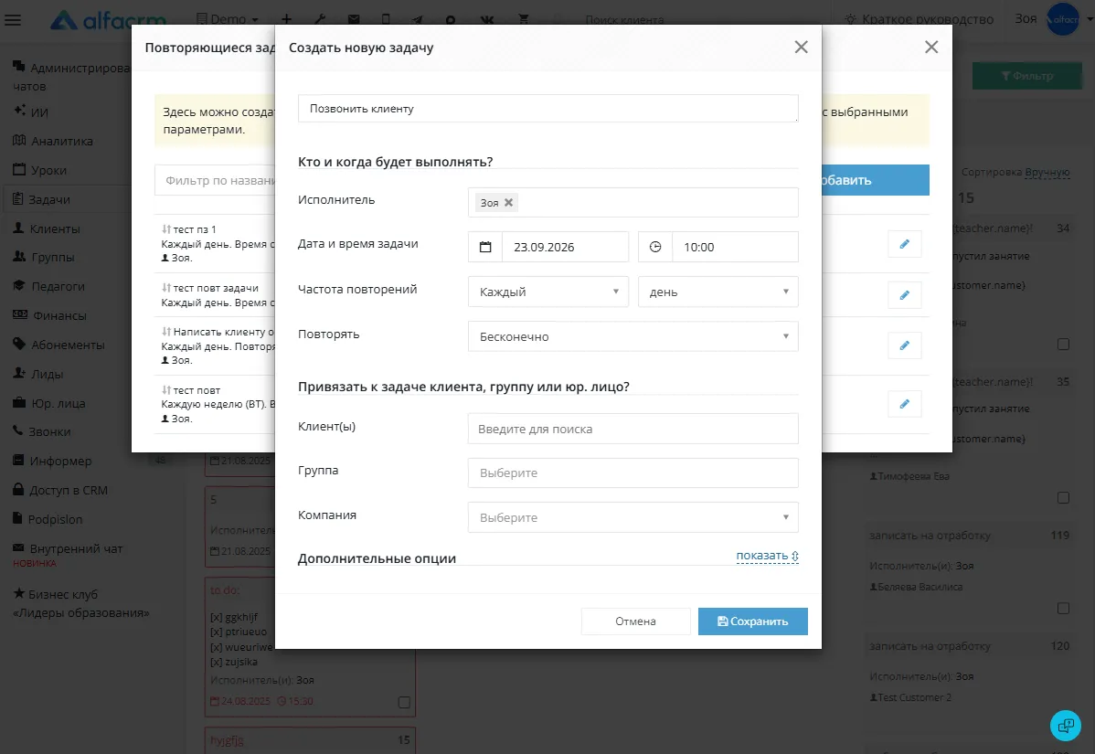Save the new task with Сохранить
The image size is (1095, 754).
(753, 621)
